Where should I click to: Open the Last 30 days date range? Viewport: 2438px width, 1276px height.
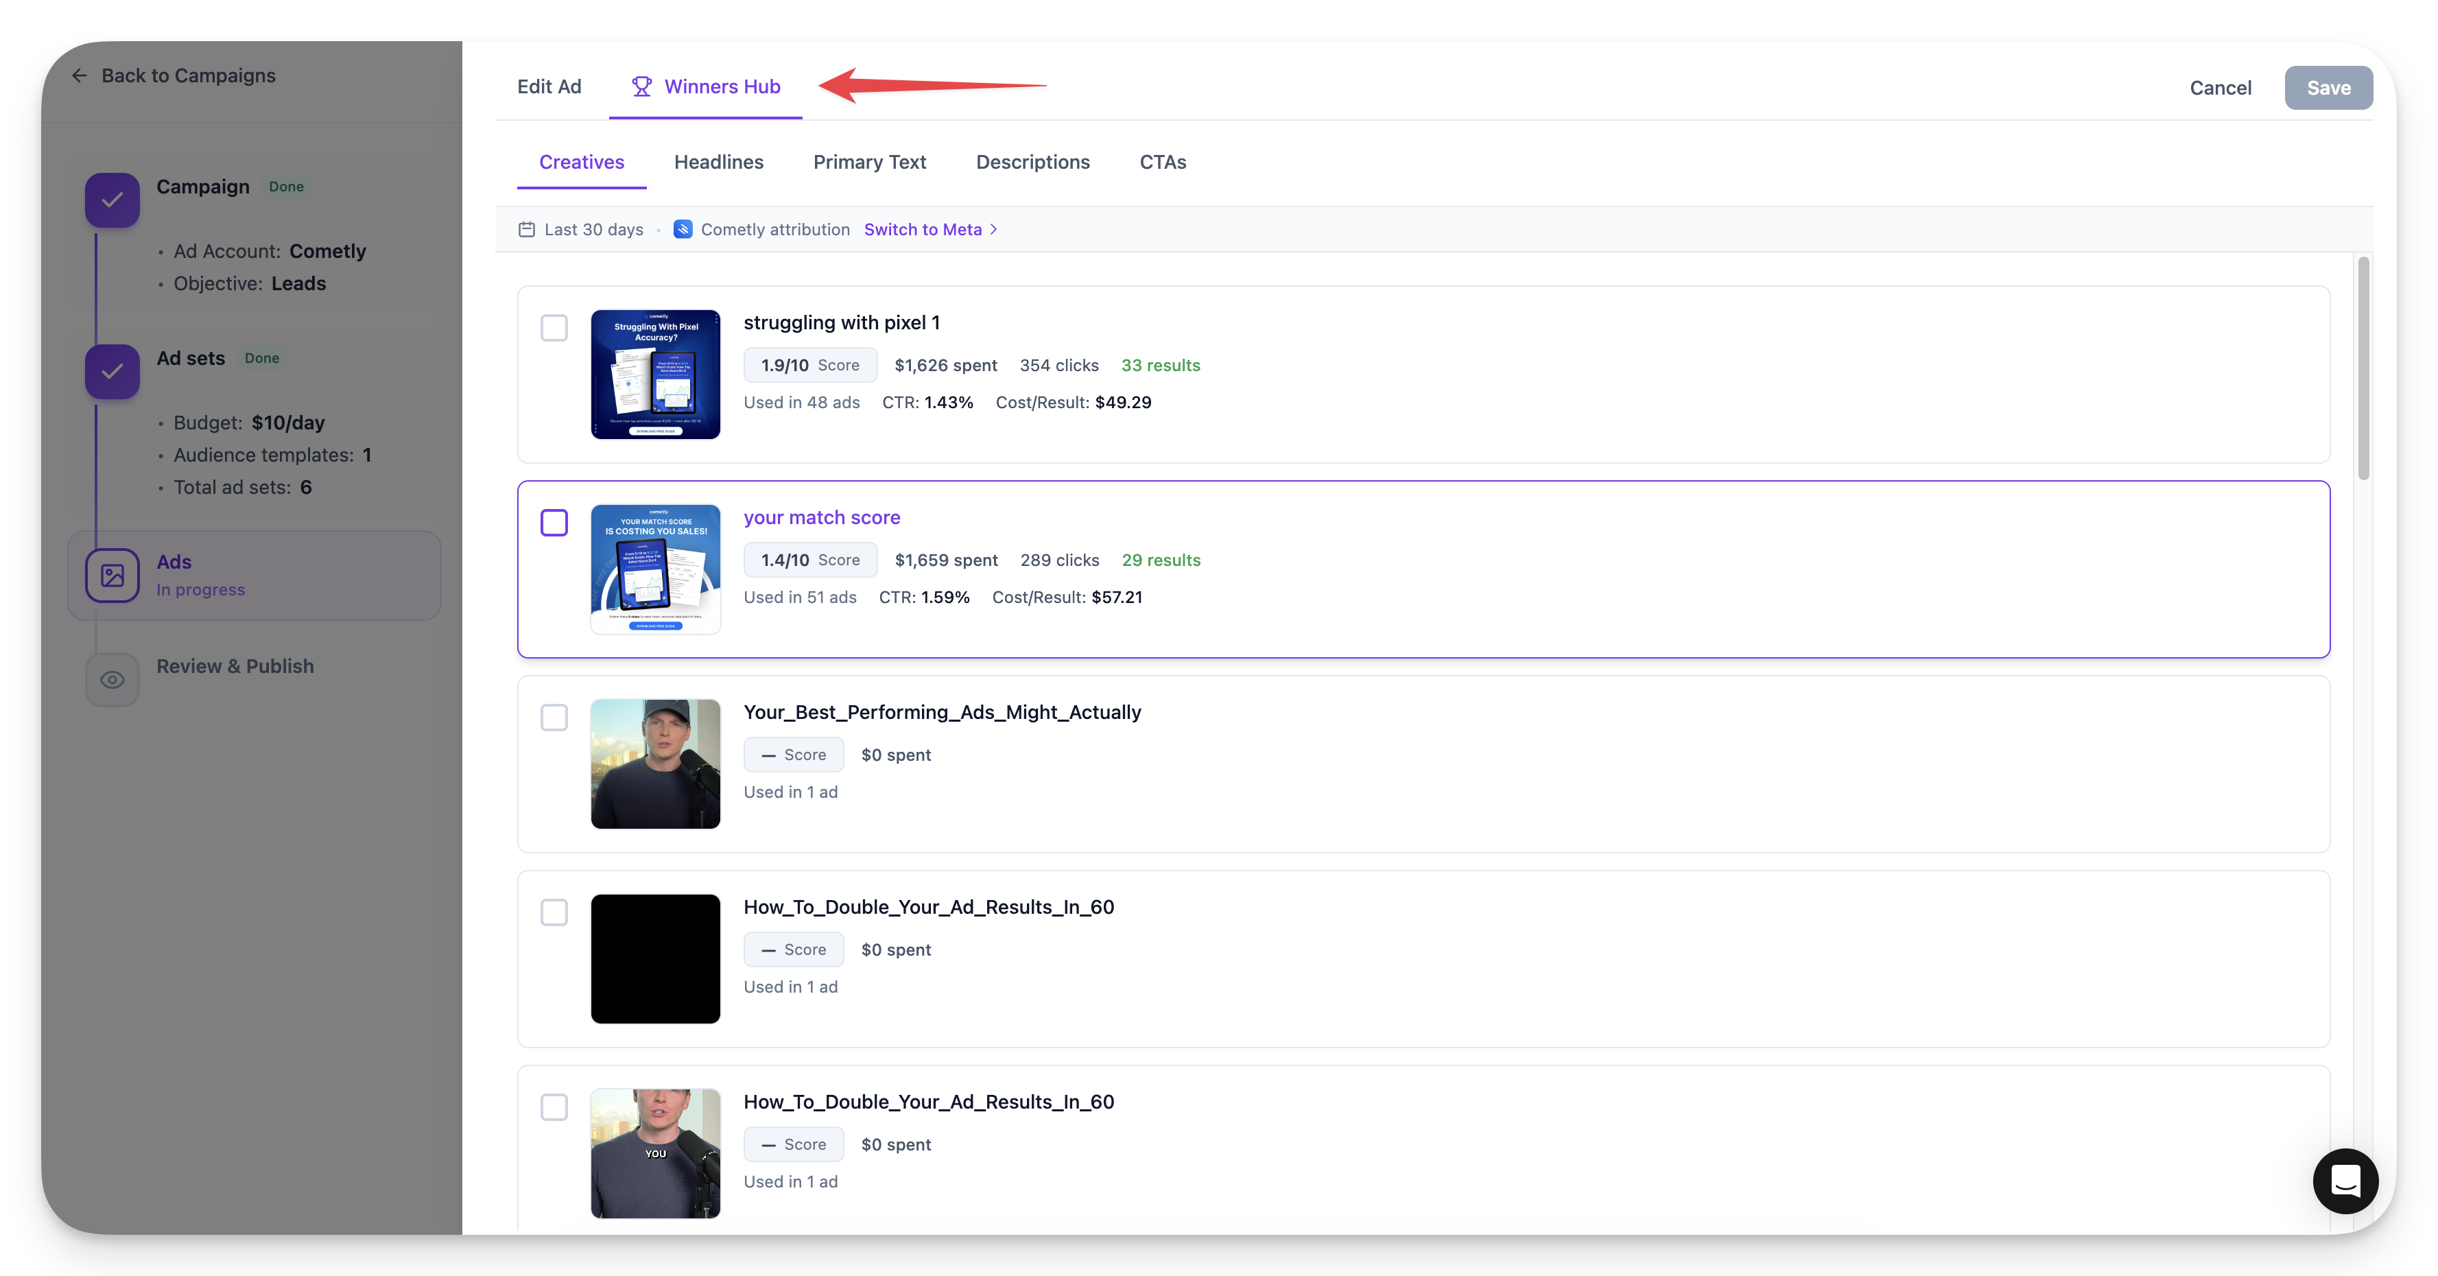[x=593, y=229]
